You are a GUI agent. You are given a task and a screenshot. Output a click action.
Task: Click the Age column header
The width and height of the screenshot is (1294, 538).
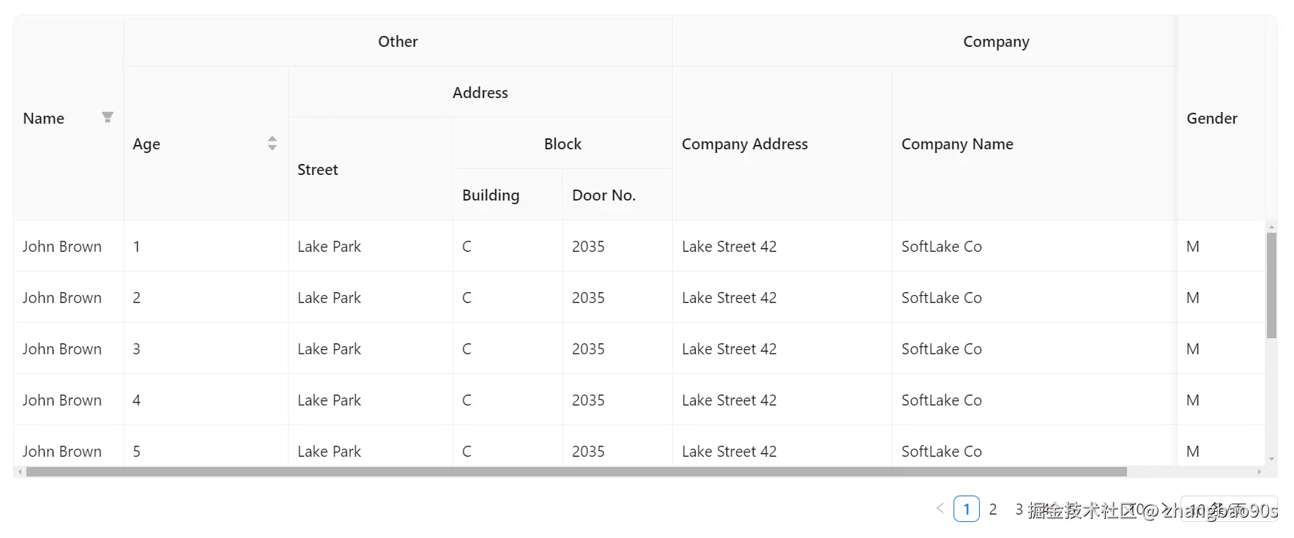pyautogui.click(x=146, y=144)
